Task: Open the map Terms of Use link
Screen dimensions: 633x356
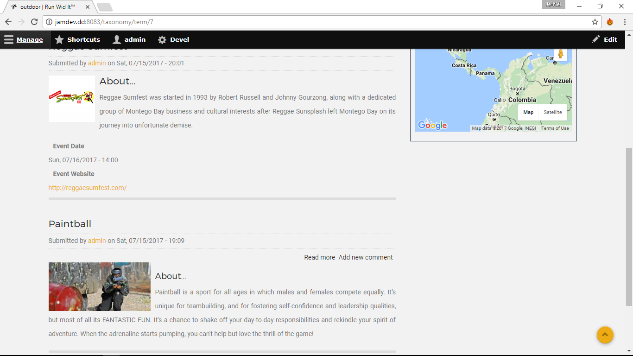Action: coord(555,128)
